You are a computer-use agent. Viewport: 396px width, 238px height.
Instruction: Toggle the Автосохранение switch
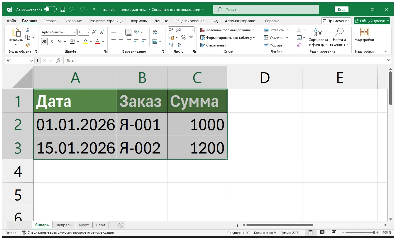50,9
